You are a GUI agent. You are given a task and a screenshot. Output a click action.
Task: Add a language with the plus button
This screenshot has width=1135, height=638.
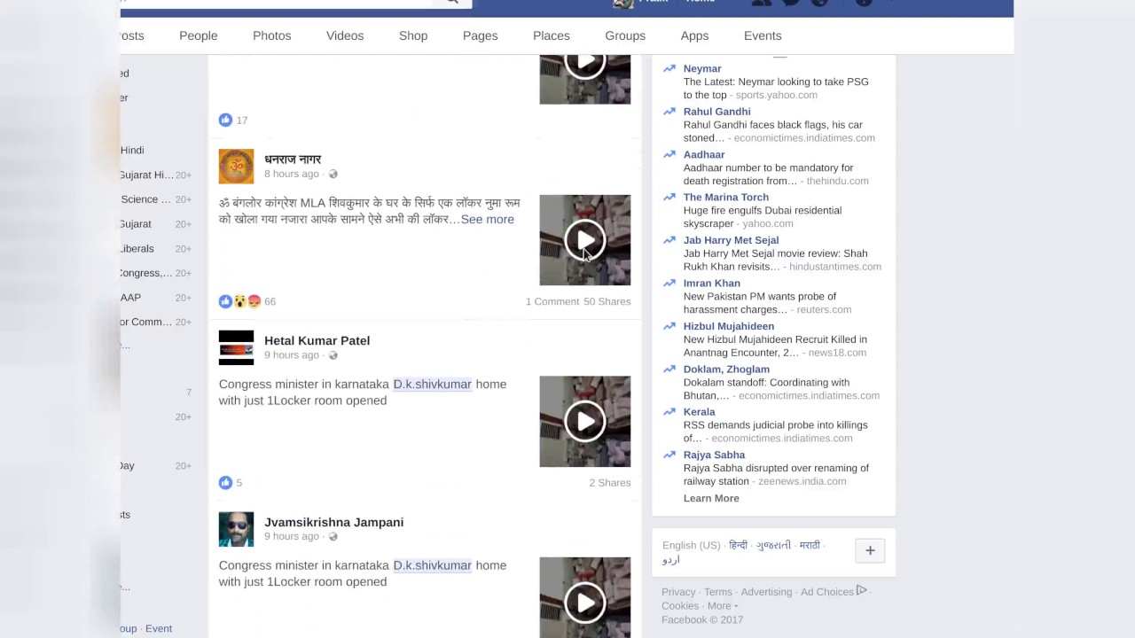tap(870, 550)
